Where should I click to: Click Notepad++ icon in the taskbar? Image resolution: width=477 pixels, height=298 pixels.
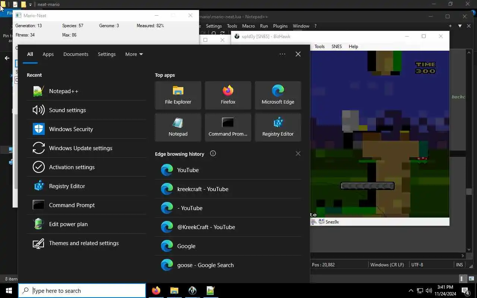coord(211,291)
